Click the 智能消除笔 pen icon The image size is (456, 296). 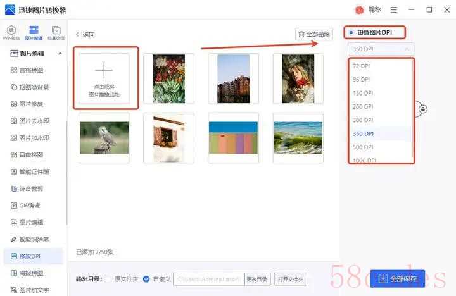click(14, 239)
